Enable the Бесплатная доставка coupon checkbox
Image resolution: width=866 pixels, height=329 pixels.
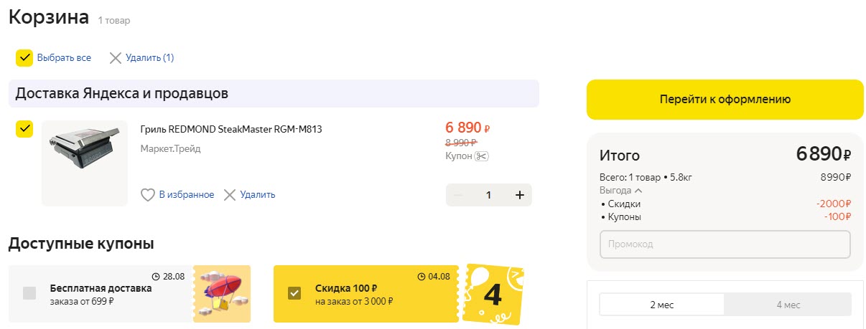(x=29, y=292)
